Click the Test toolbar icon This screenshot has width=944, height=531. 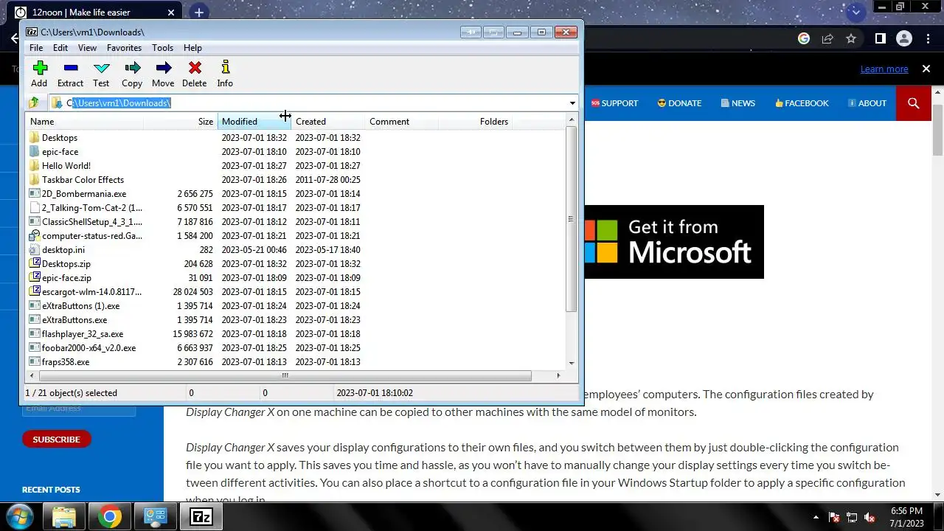click(x=101, y=68)
